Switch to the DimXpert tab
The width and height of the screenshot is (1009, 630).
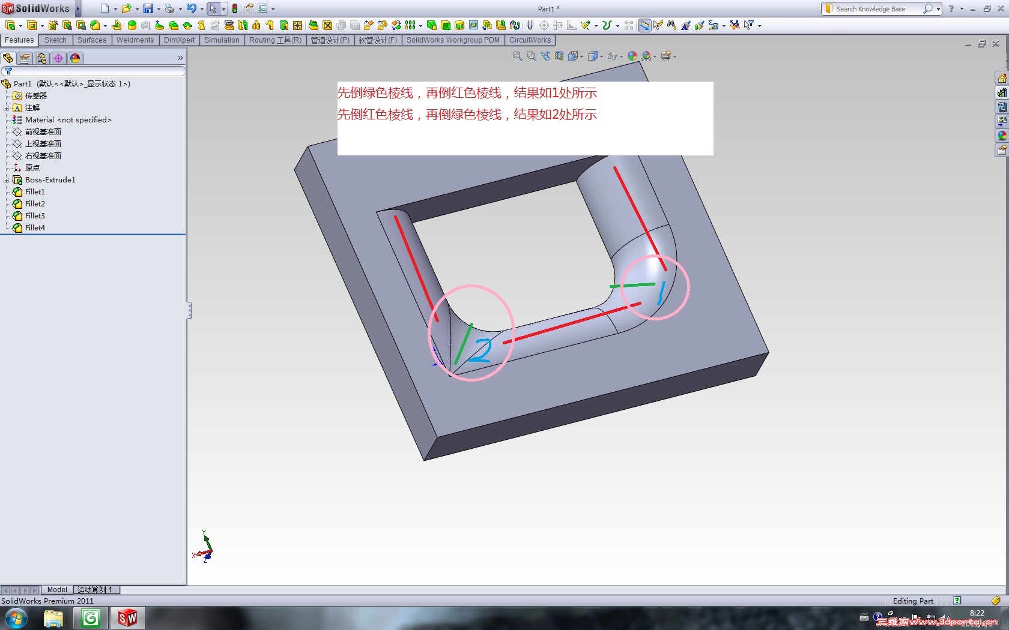pos(179,40)
